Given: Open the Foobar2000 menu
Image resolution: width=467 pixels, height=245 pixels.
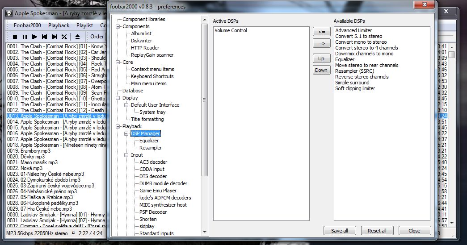Looking at the screenshot, I should 27,25.
